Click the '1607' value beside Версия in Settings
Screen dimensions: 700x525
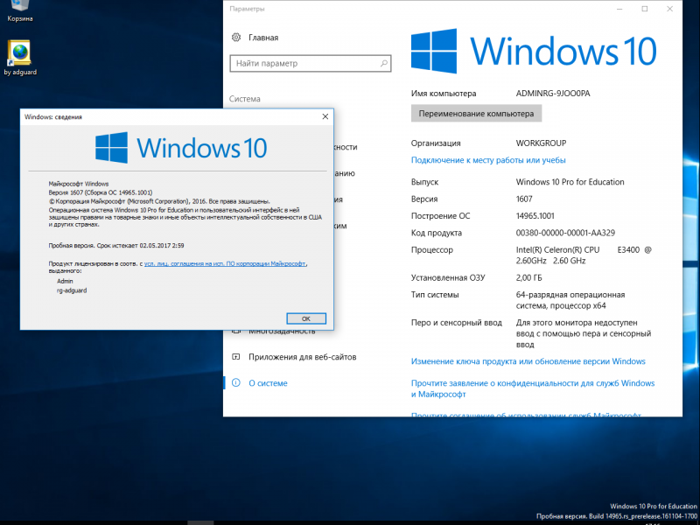pos(524,199)
